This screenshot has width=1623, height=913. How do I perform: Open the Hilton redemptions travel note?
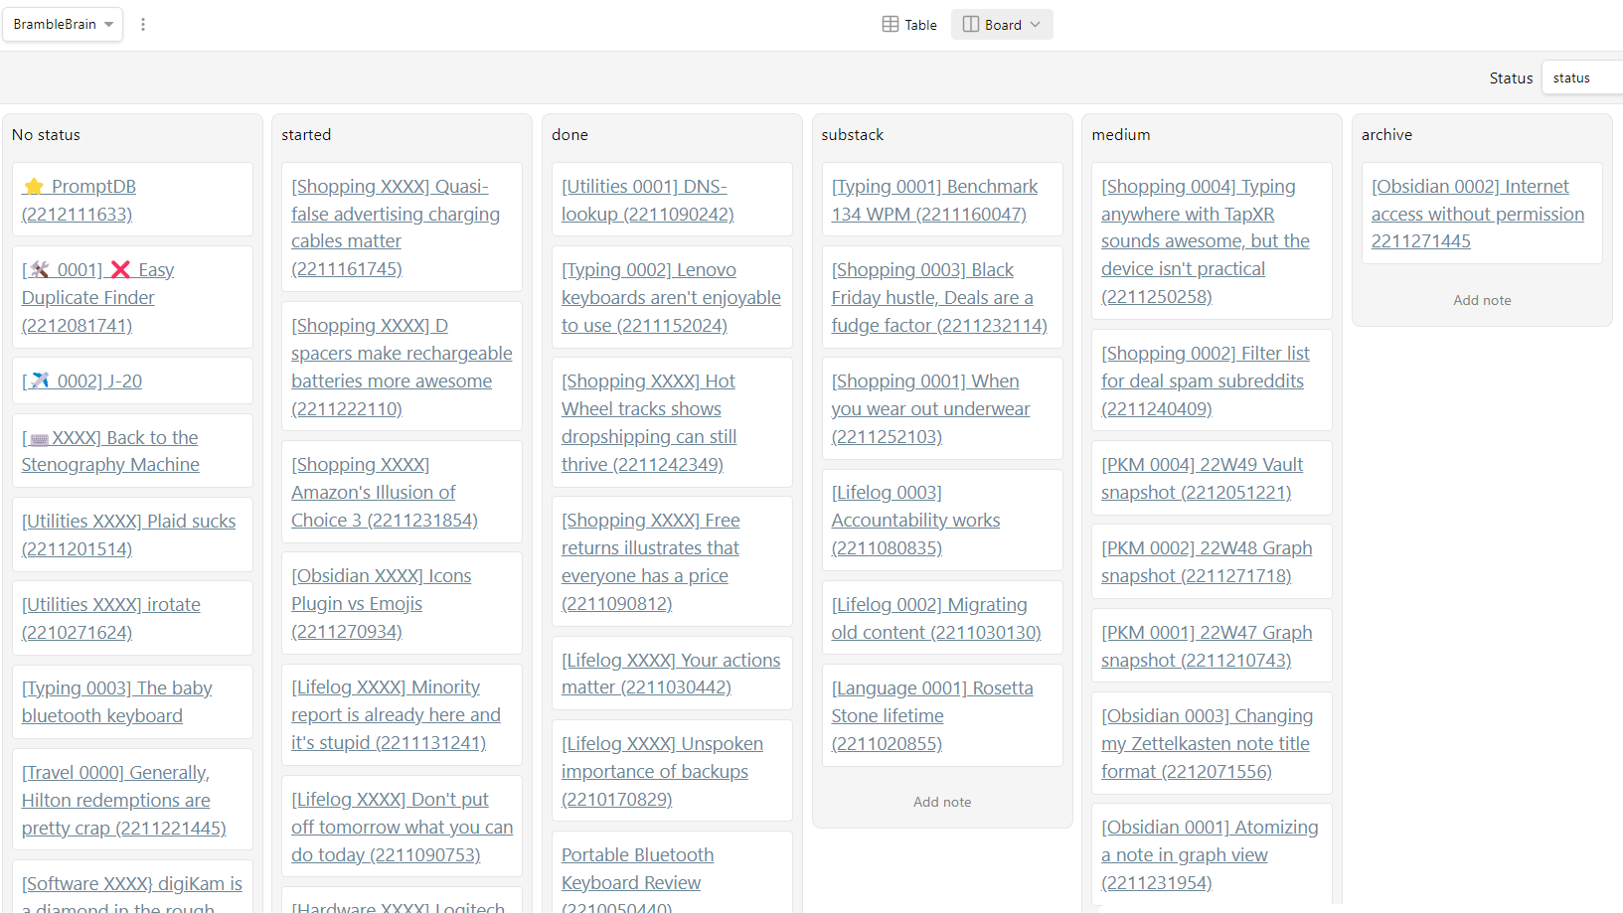pos(124,800)
